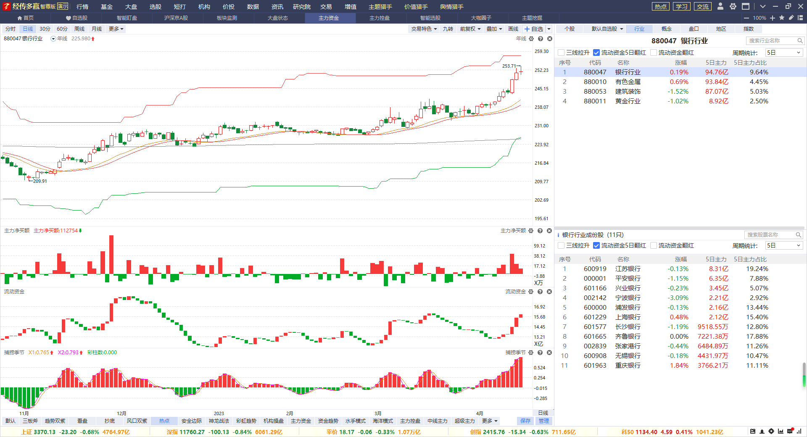Viewport: 807px width, 437px height.
Task: Zoom in with the plus icon
Action: [x=773, y=18]
